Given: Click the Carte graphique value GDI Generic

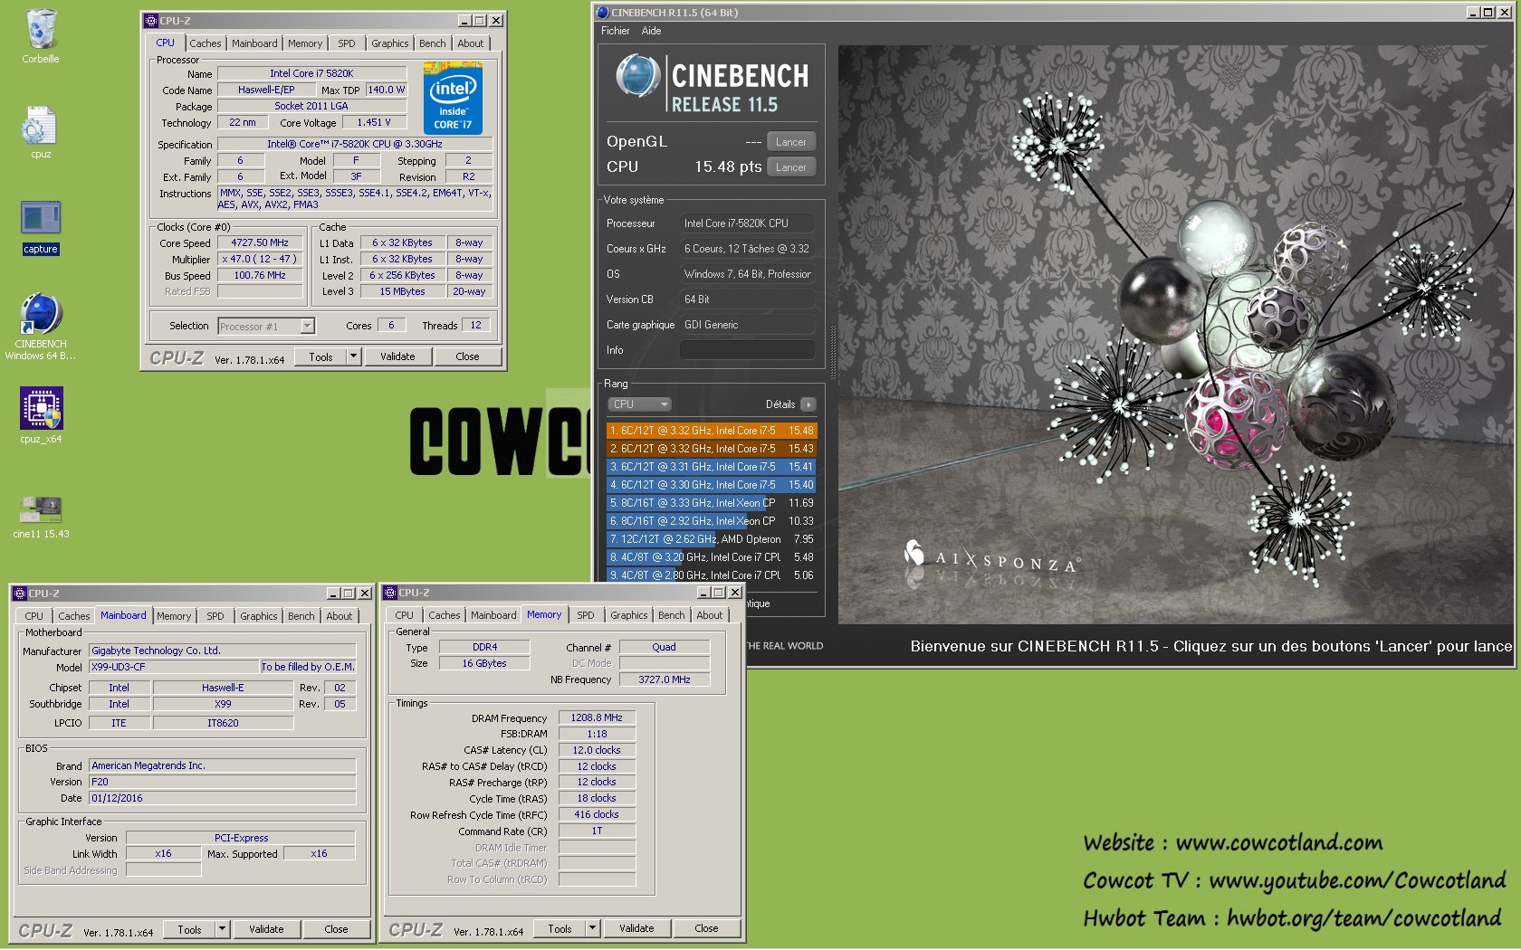Looking at the screenshot, I should coord(748,325).
